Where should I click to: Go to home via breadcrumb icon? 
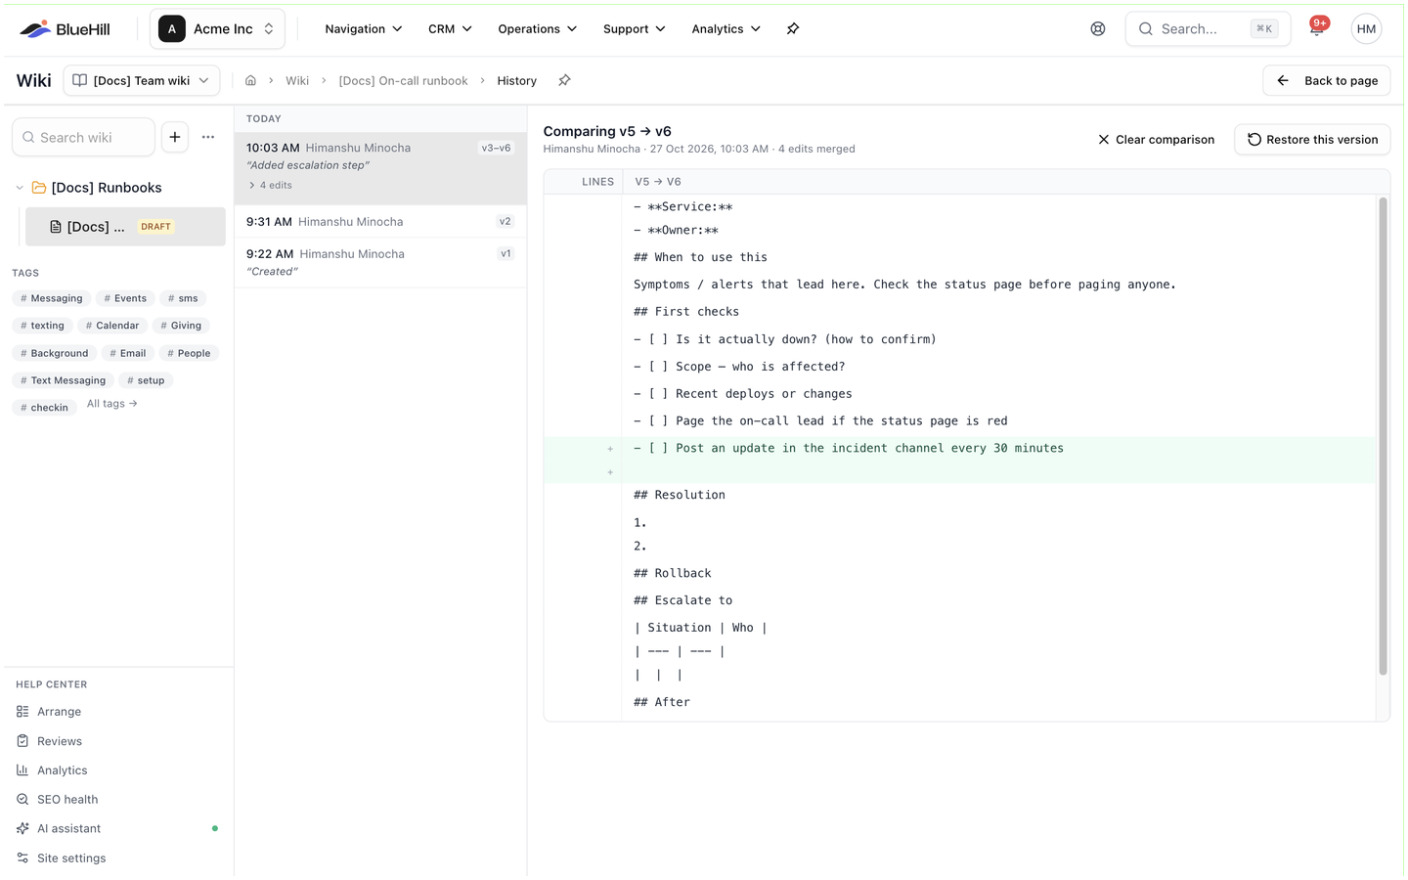250,81
